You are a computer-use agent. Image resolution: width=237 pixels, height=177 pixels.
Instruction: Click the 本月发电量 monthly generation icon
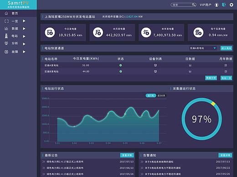coord(98,32)
